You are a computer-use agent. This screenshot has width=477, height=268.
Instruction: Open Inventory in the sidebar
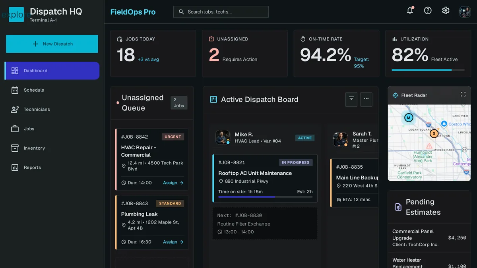tap(52, 148)
